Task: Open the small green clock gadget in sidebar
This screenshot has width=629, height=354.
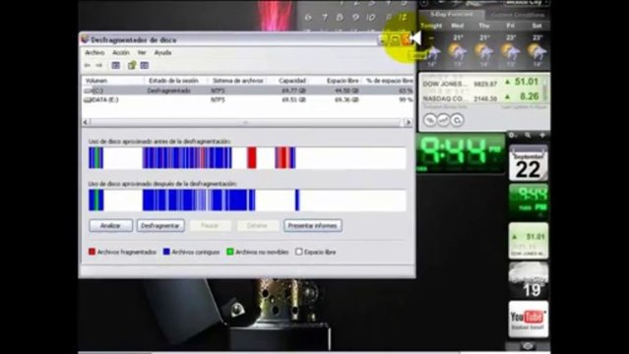Action: point(529,202)
